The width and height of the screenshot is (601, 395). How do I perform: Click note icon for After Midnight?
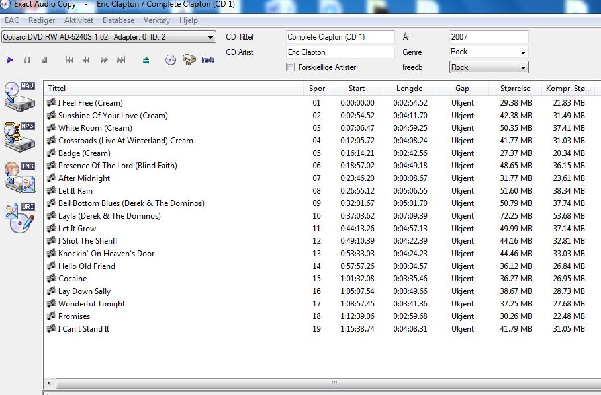(x=52, y=178)
